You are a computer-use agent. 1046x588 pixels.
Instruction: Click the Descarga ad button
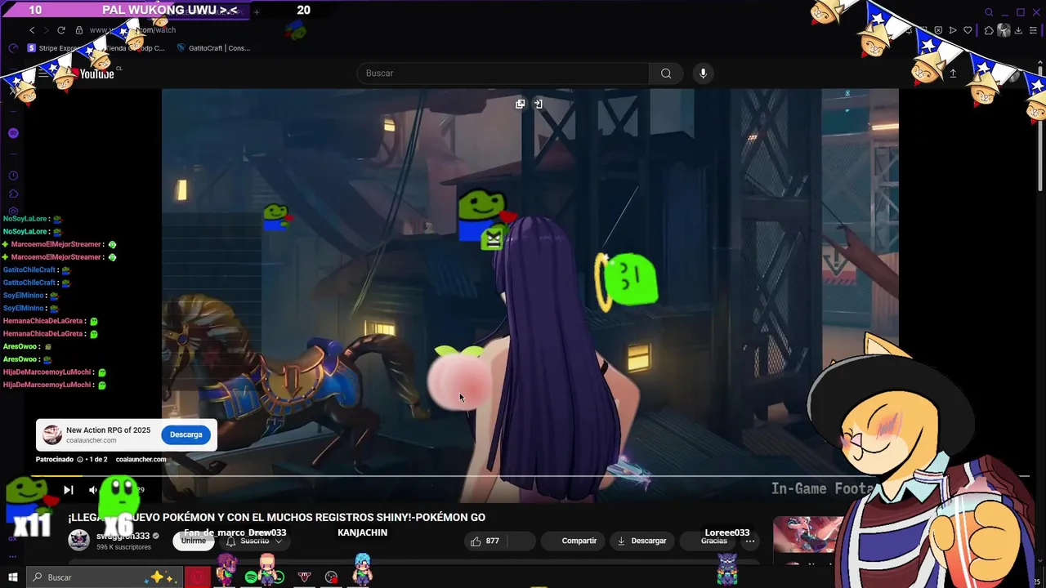pos(186,434)
